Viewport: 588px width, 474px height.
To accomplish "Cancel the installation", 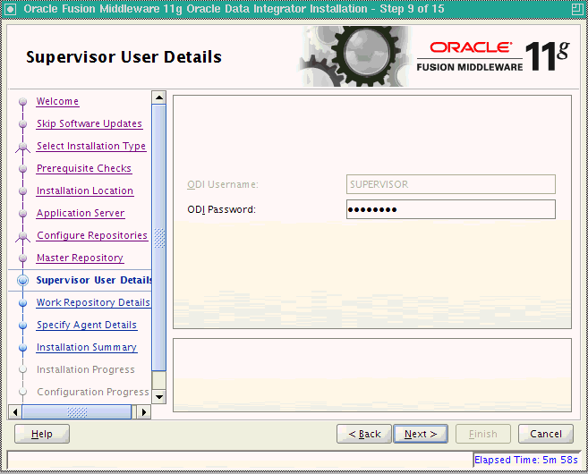I will point(546,434).
